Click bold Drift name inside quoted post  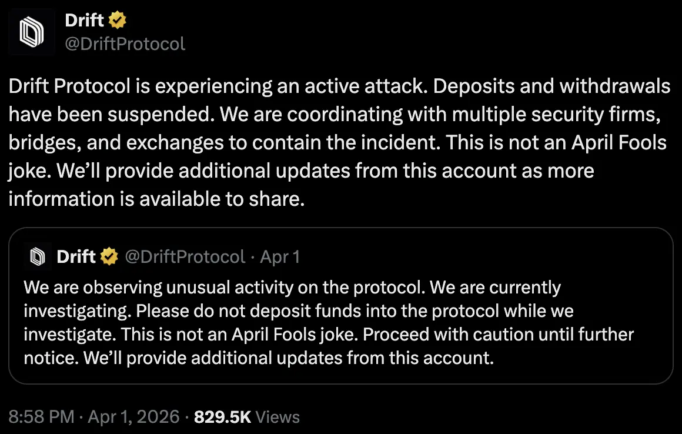[76, 256]
